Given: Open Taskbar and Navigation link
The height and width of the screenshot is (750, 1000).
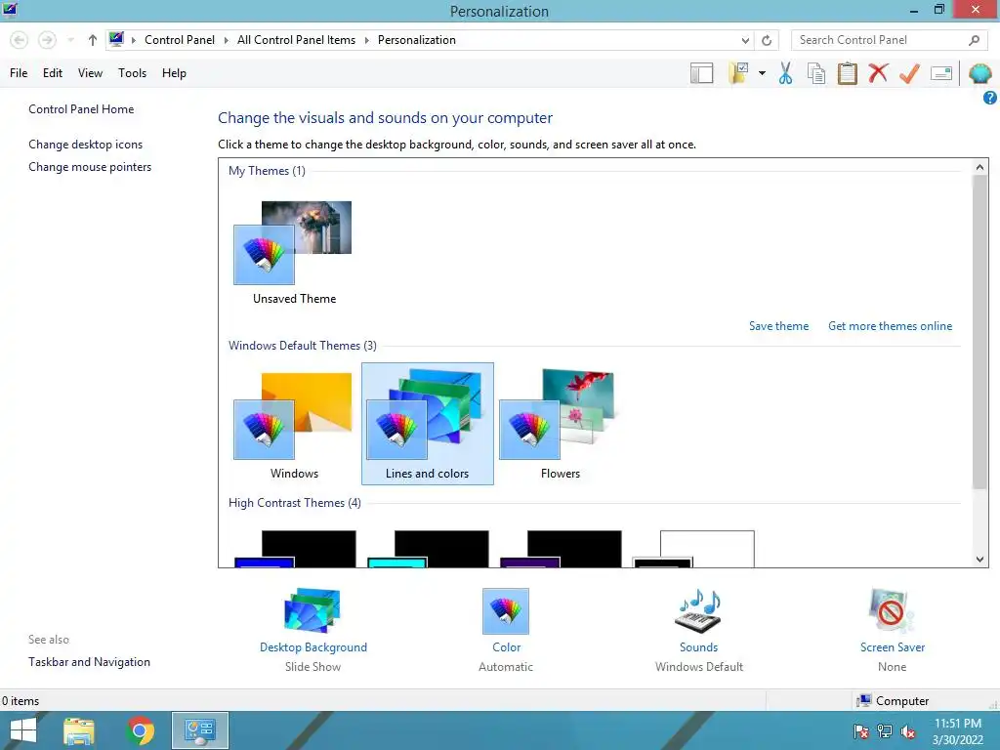Looking at the screenshot, I should 89,662.
